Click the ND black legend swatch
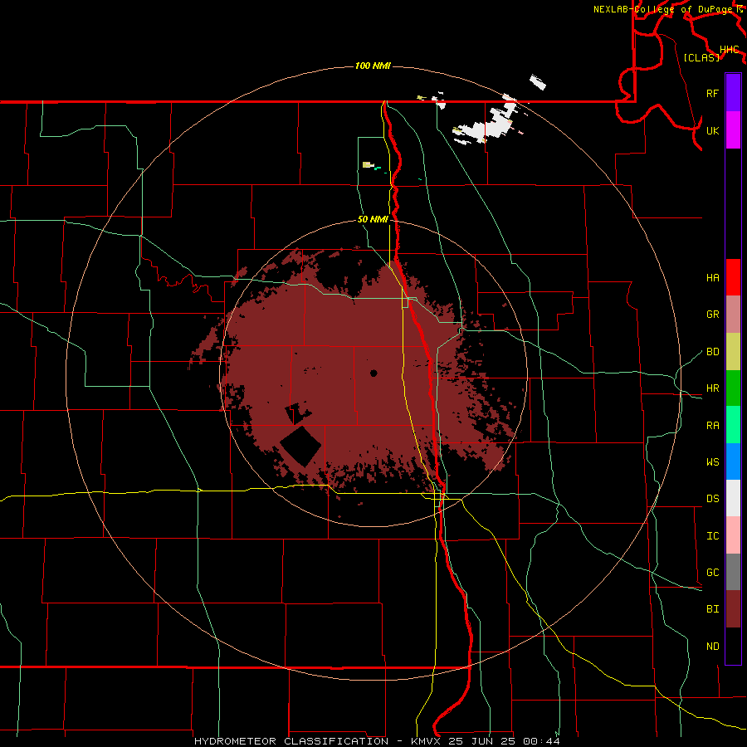The width and height of the screenshot is (747, 747). click(x=733, y=646)
